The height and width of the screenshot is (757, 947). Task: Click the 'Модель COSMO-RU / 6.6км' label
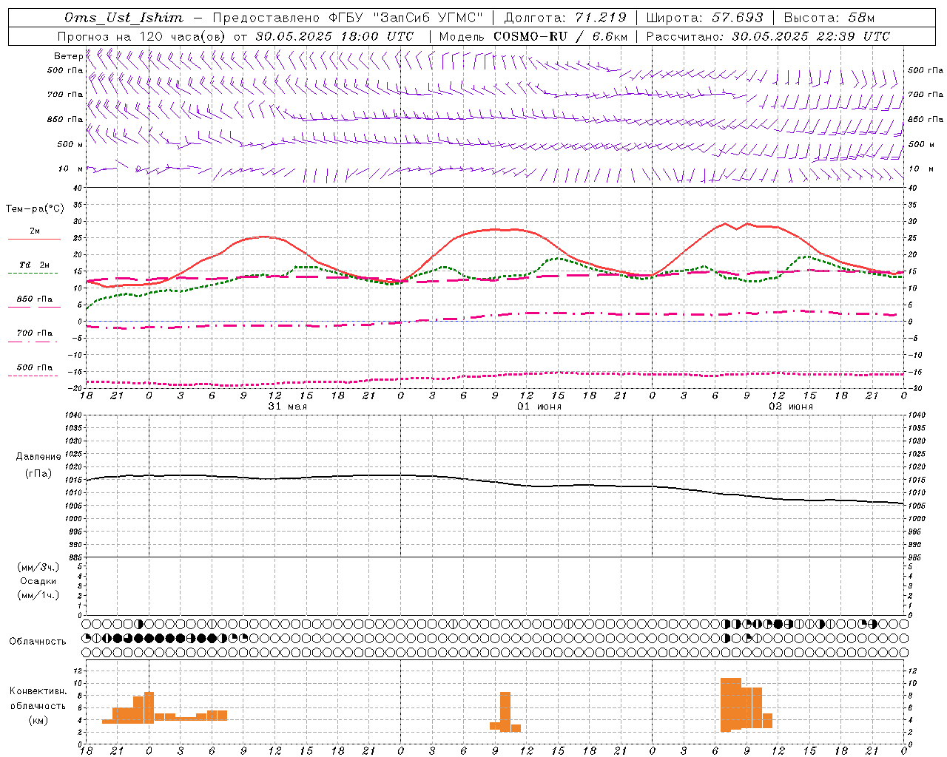pyautogui.click(x=533, y=36)
